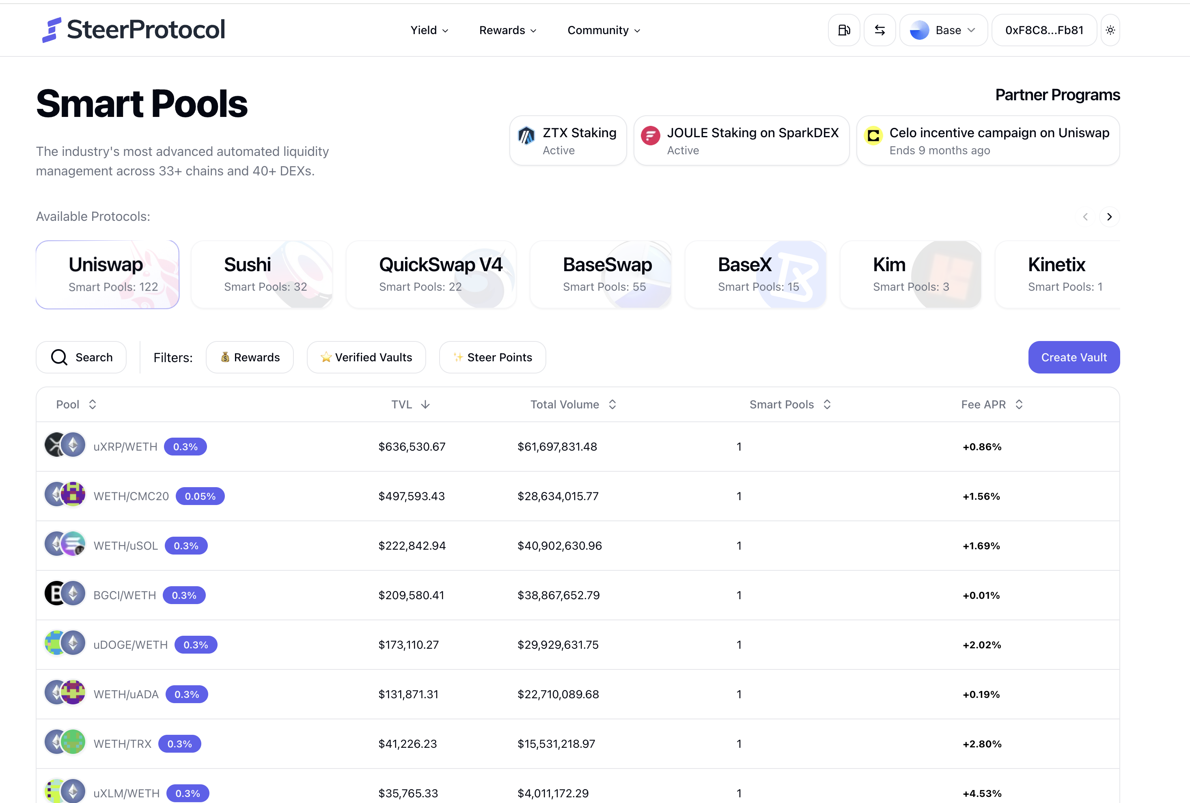Open the uDOGE/WETH pool row
Image resolution: width=1190 pixels, height=803 pixels.
(x=578, y=645)
